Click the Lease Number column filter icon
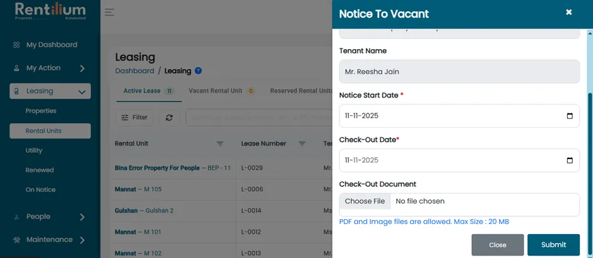Viewport: 593px width, 258px height. (302, 143)
